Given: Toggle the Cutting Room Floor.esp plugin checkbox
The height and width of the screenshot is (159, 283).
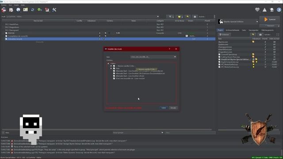Looking at the screenshot, I should pos(219,57).
